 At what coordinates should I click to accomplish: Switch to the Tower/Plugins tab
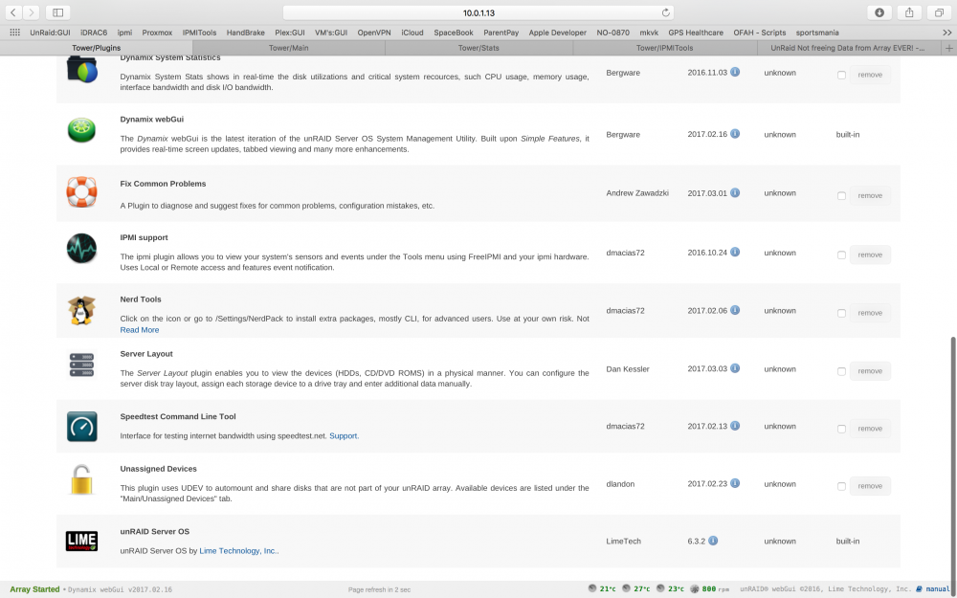(x=97, y=48)
